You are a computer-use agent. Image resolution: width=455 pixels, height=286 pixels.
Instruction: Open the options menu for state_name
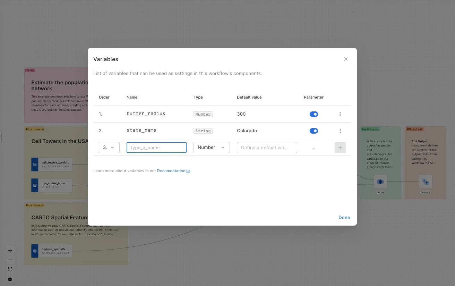340,131
